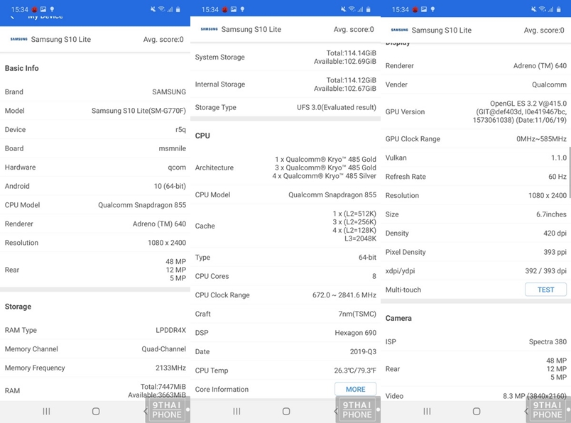The image size is (571, 423).
Task: Tap the mute icon in the Basic Info status bar
Action: coord(153,9)
